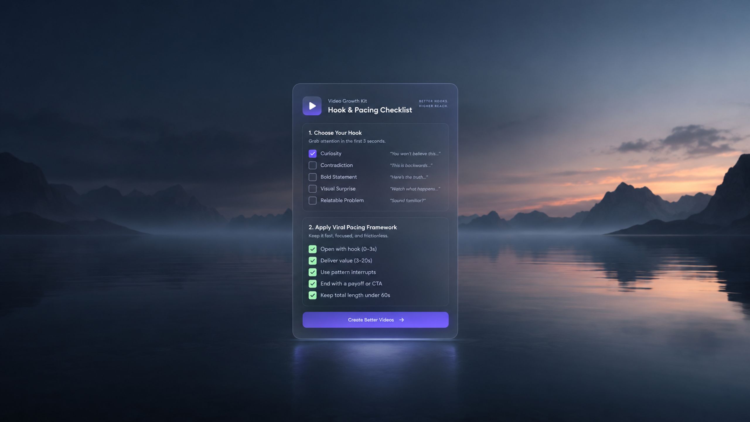Click the Curiosity label text
Screen dimensions: 750x422
(331, 154)
